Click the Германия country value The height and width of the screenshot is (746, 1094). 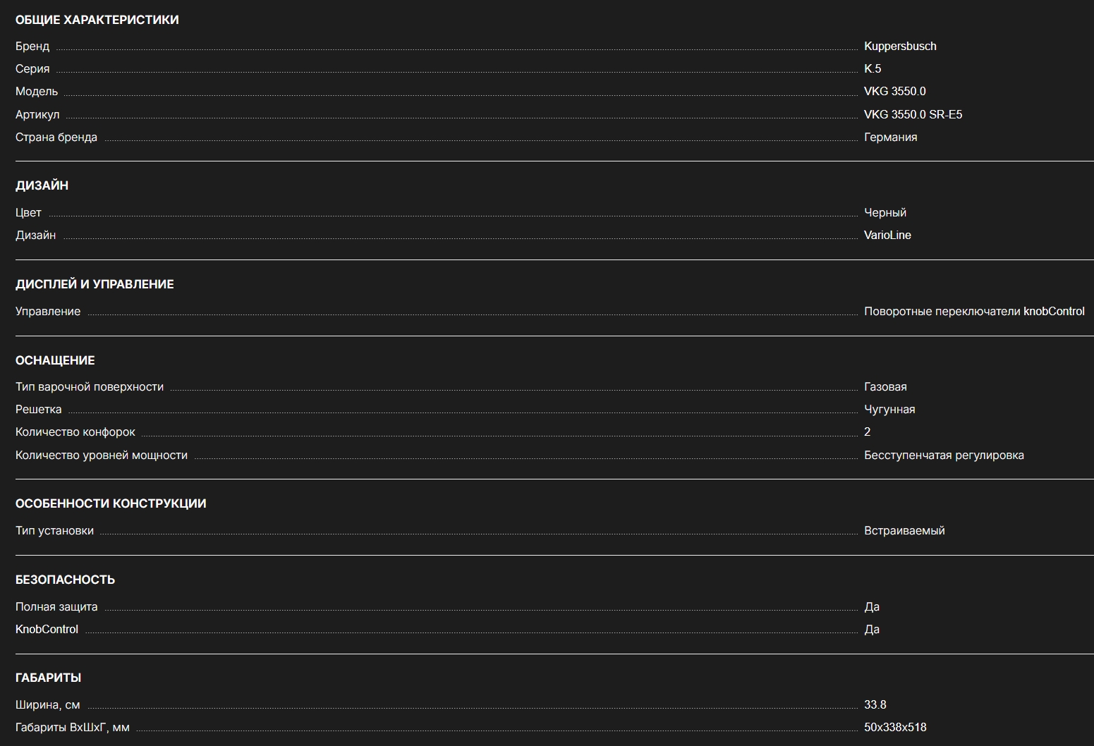point(890,137)
